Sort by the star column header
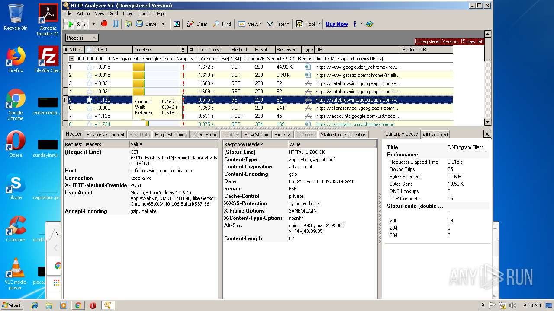This screenshot has width=554, height=311. click(x=89, y=50)
